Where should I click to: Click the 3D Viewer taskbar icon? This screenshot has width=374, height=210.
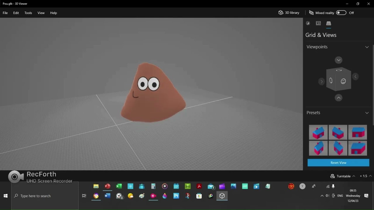pos(222,196)
